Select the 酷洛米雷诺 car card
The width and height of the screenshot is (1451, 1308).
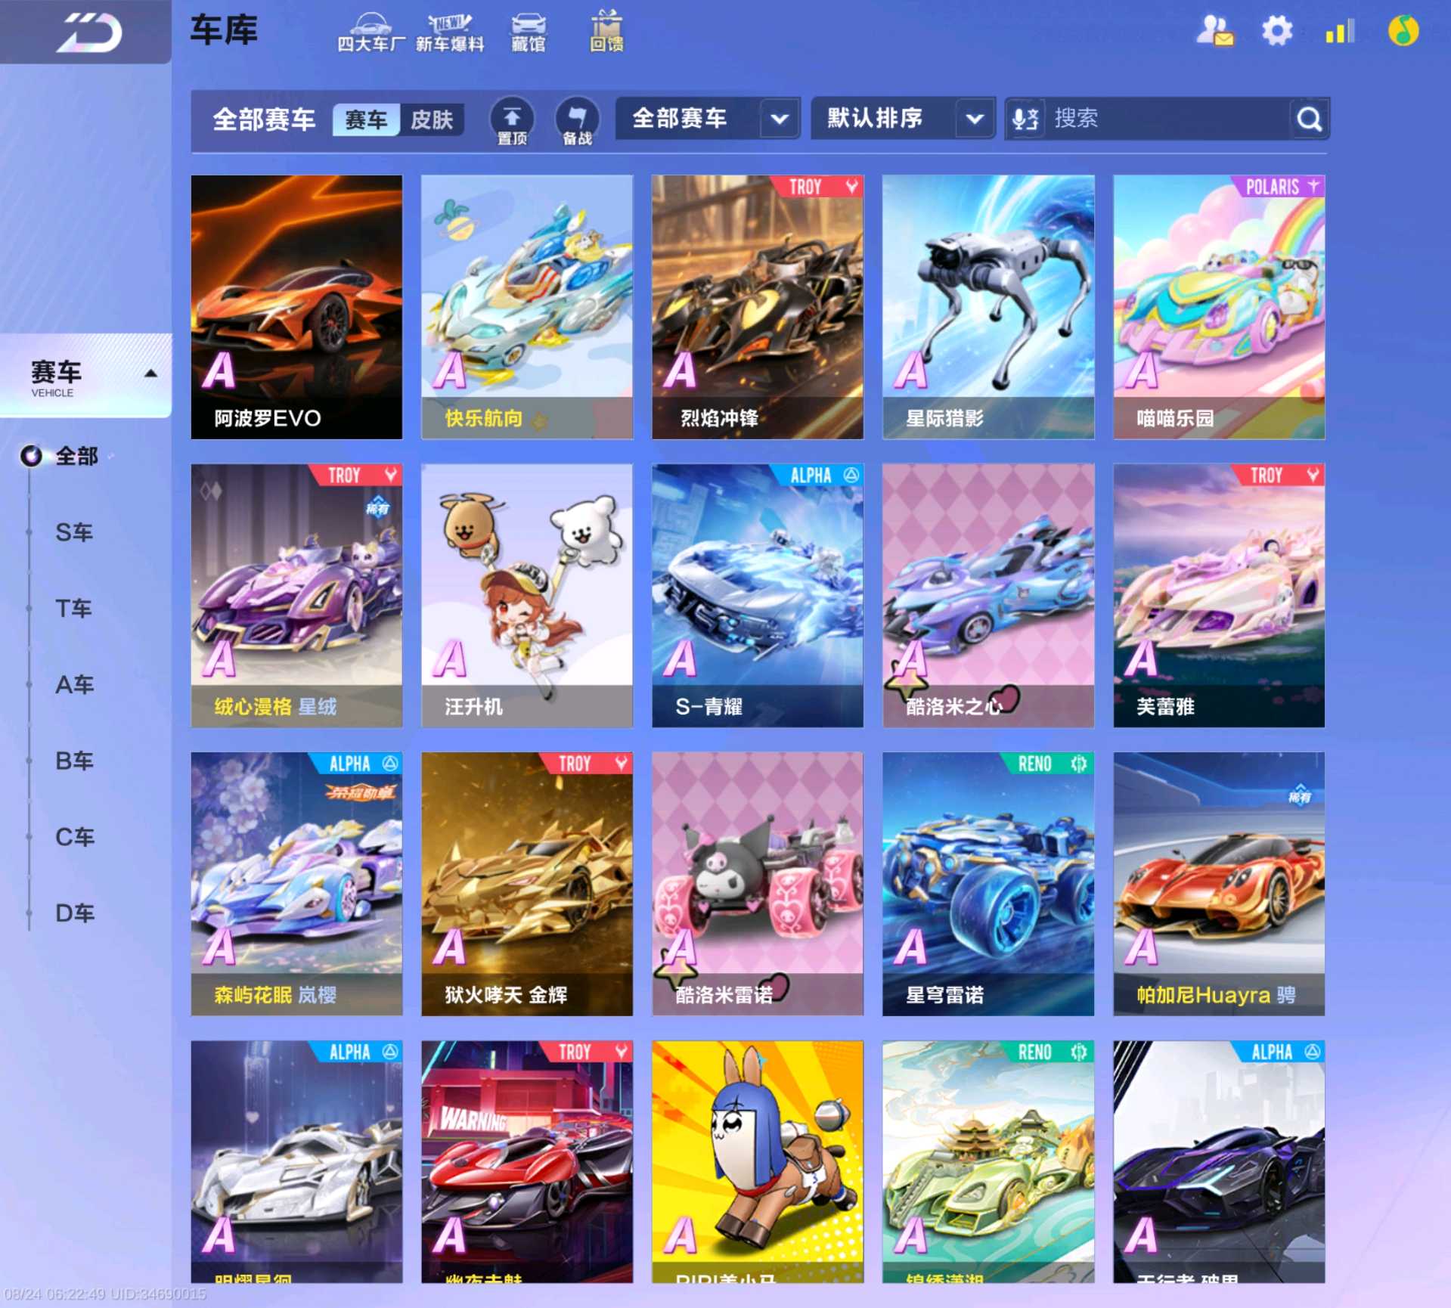click(x=758, y=884)
